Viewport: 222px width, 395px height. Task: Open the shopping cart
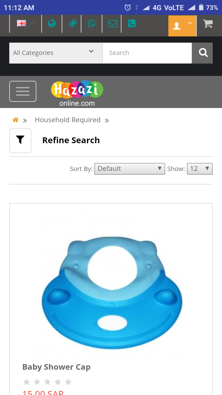208,24
